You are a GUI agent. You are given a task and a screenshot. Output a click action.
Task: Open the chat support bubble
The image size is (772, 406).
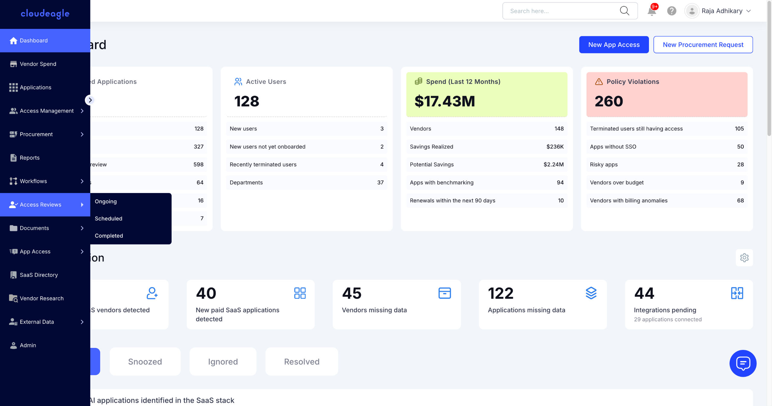point(743,363)
